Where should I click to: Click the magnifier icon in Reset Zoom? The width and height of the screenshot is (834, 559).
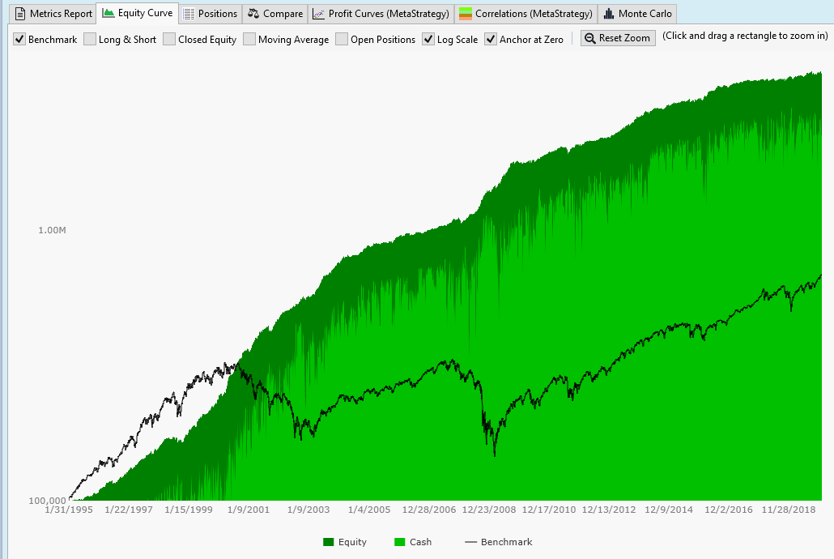pos(589,38)
